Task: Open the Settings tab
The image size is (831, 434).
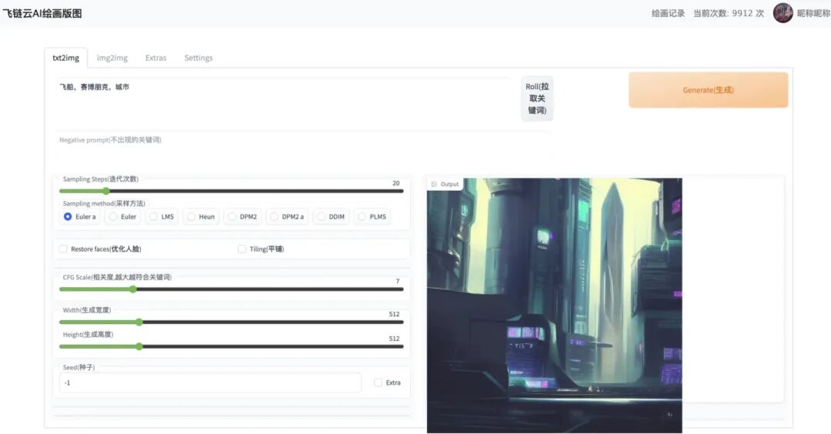Action: pyautogui.click(x=199, y=58)
